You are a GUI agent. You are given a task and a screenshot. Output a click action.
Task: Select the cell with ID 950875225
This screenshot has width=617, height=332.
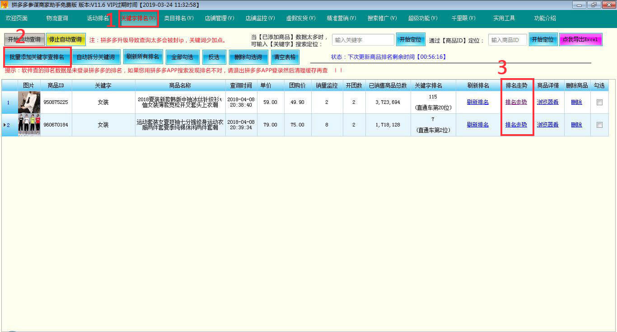[56, 102]
